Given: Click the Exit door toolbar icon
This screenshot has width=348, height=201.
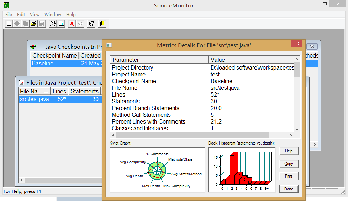Looking at the screenshot, I should coord(102,23).
